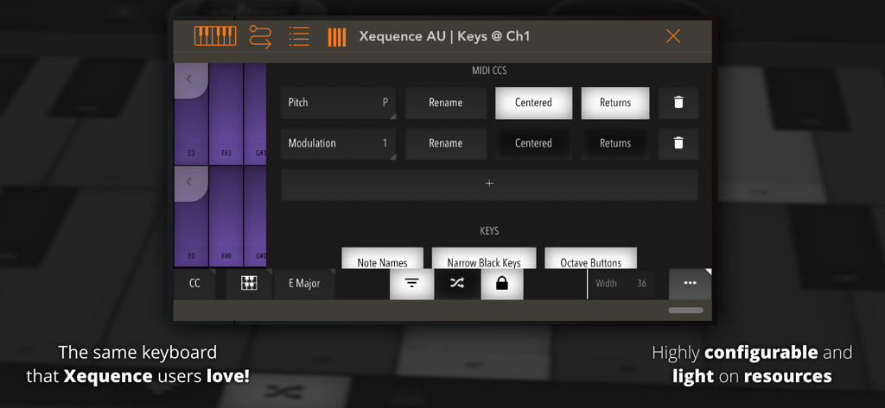
Task: Toggle the keyboard lock icon
Action: tap(502, 284)
